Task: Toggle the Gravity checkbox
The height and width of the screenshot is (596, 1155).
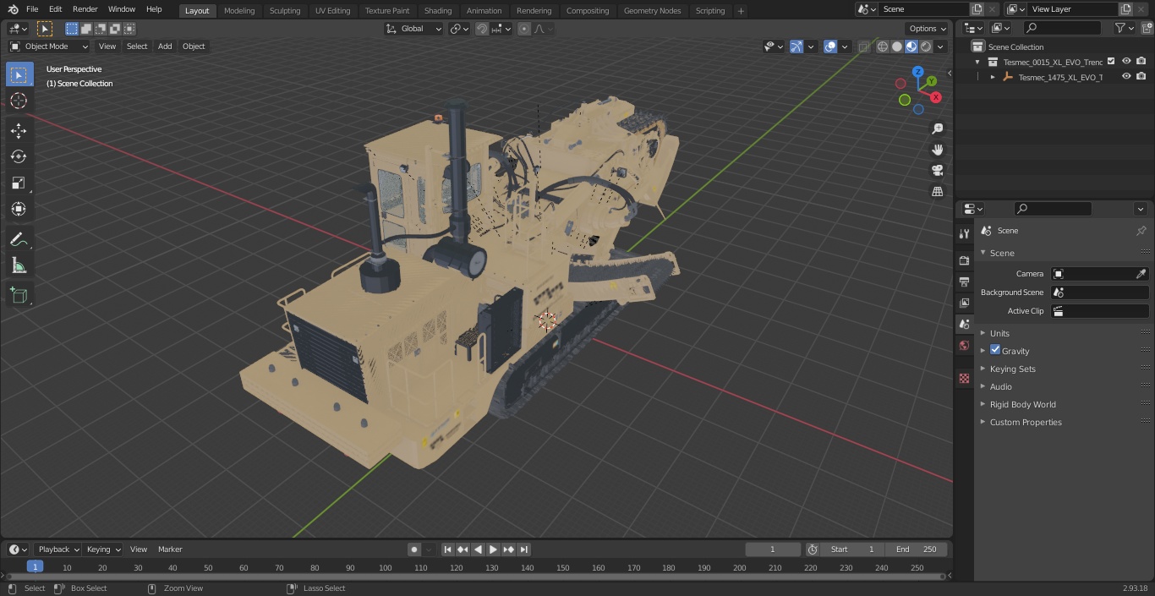Action: click(x=995, y=350)
